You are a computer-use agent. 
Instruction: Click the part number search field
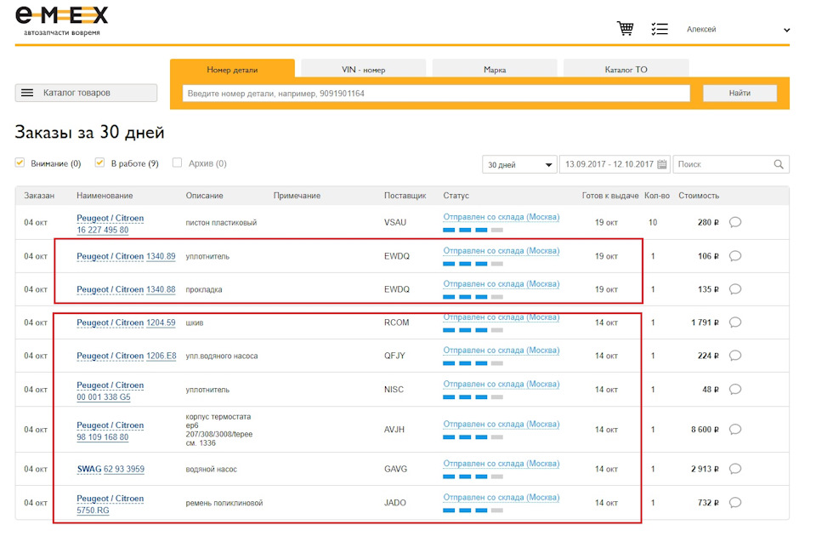[436, 94]
